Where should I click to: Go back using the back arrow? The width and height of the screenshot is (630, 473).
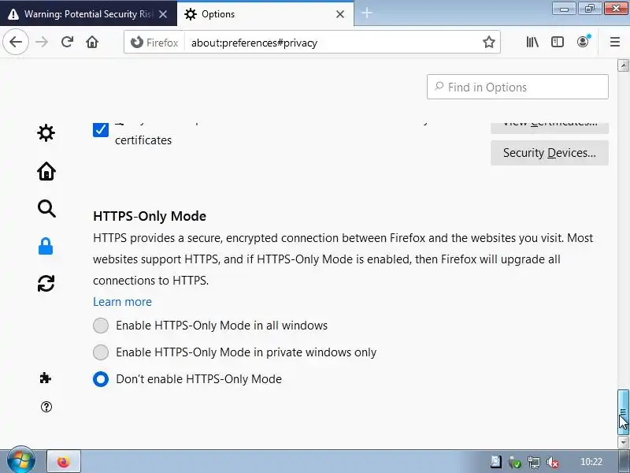16,42
